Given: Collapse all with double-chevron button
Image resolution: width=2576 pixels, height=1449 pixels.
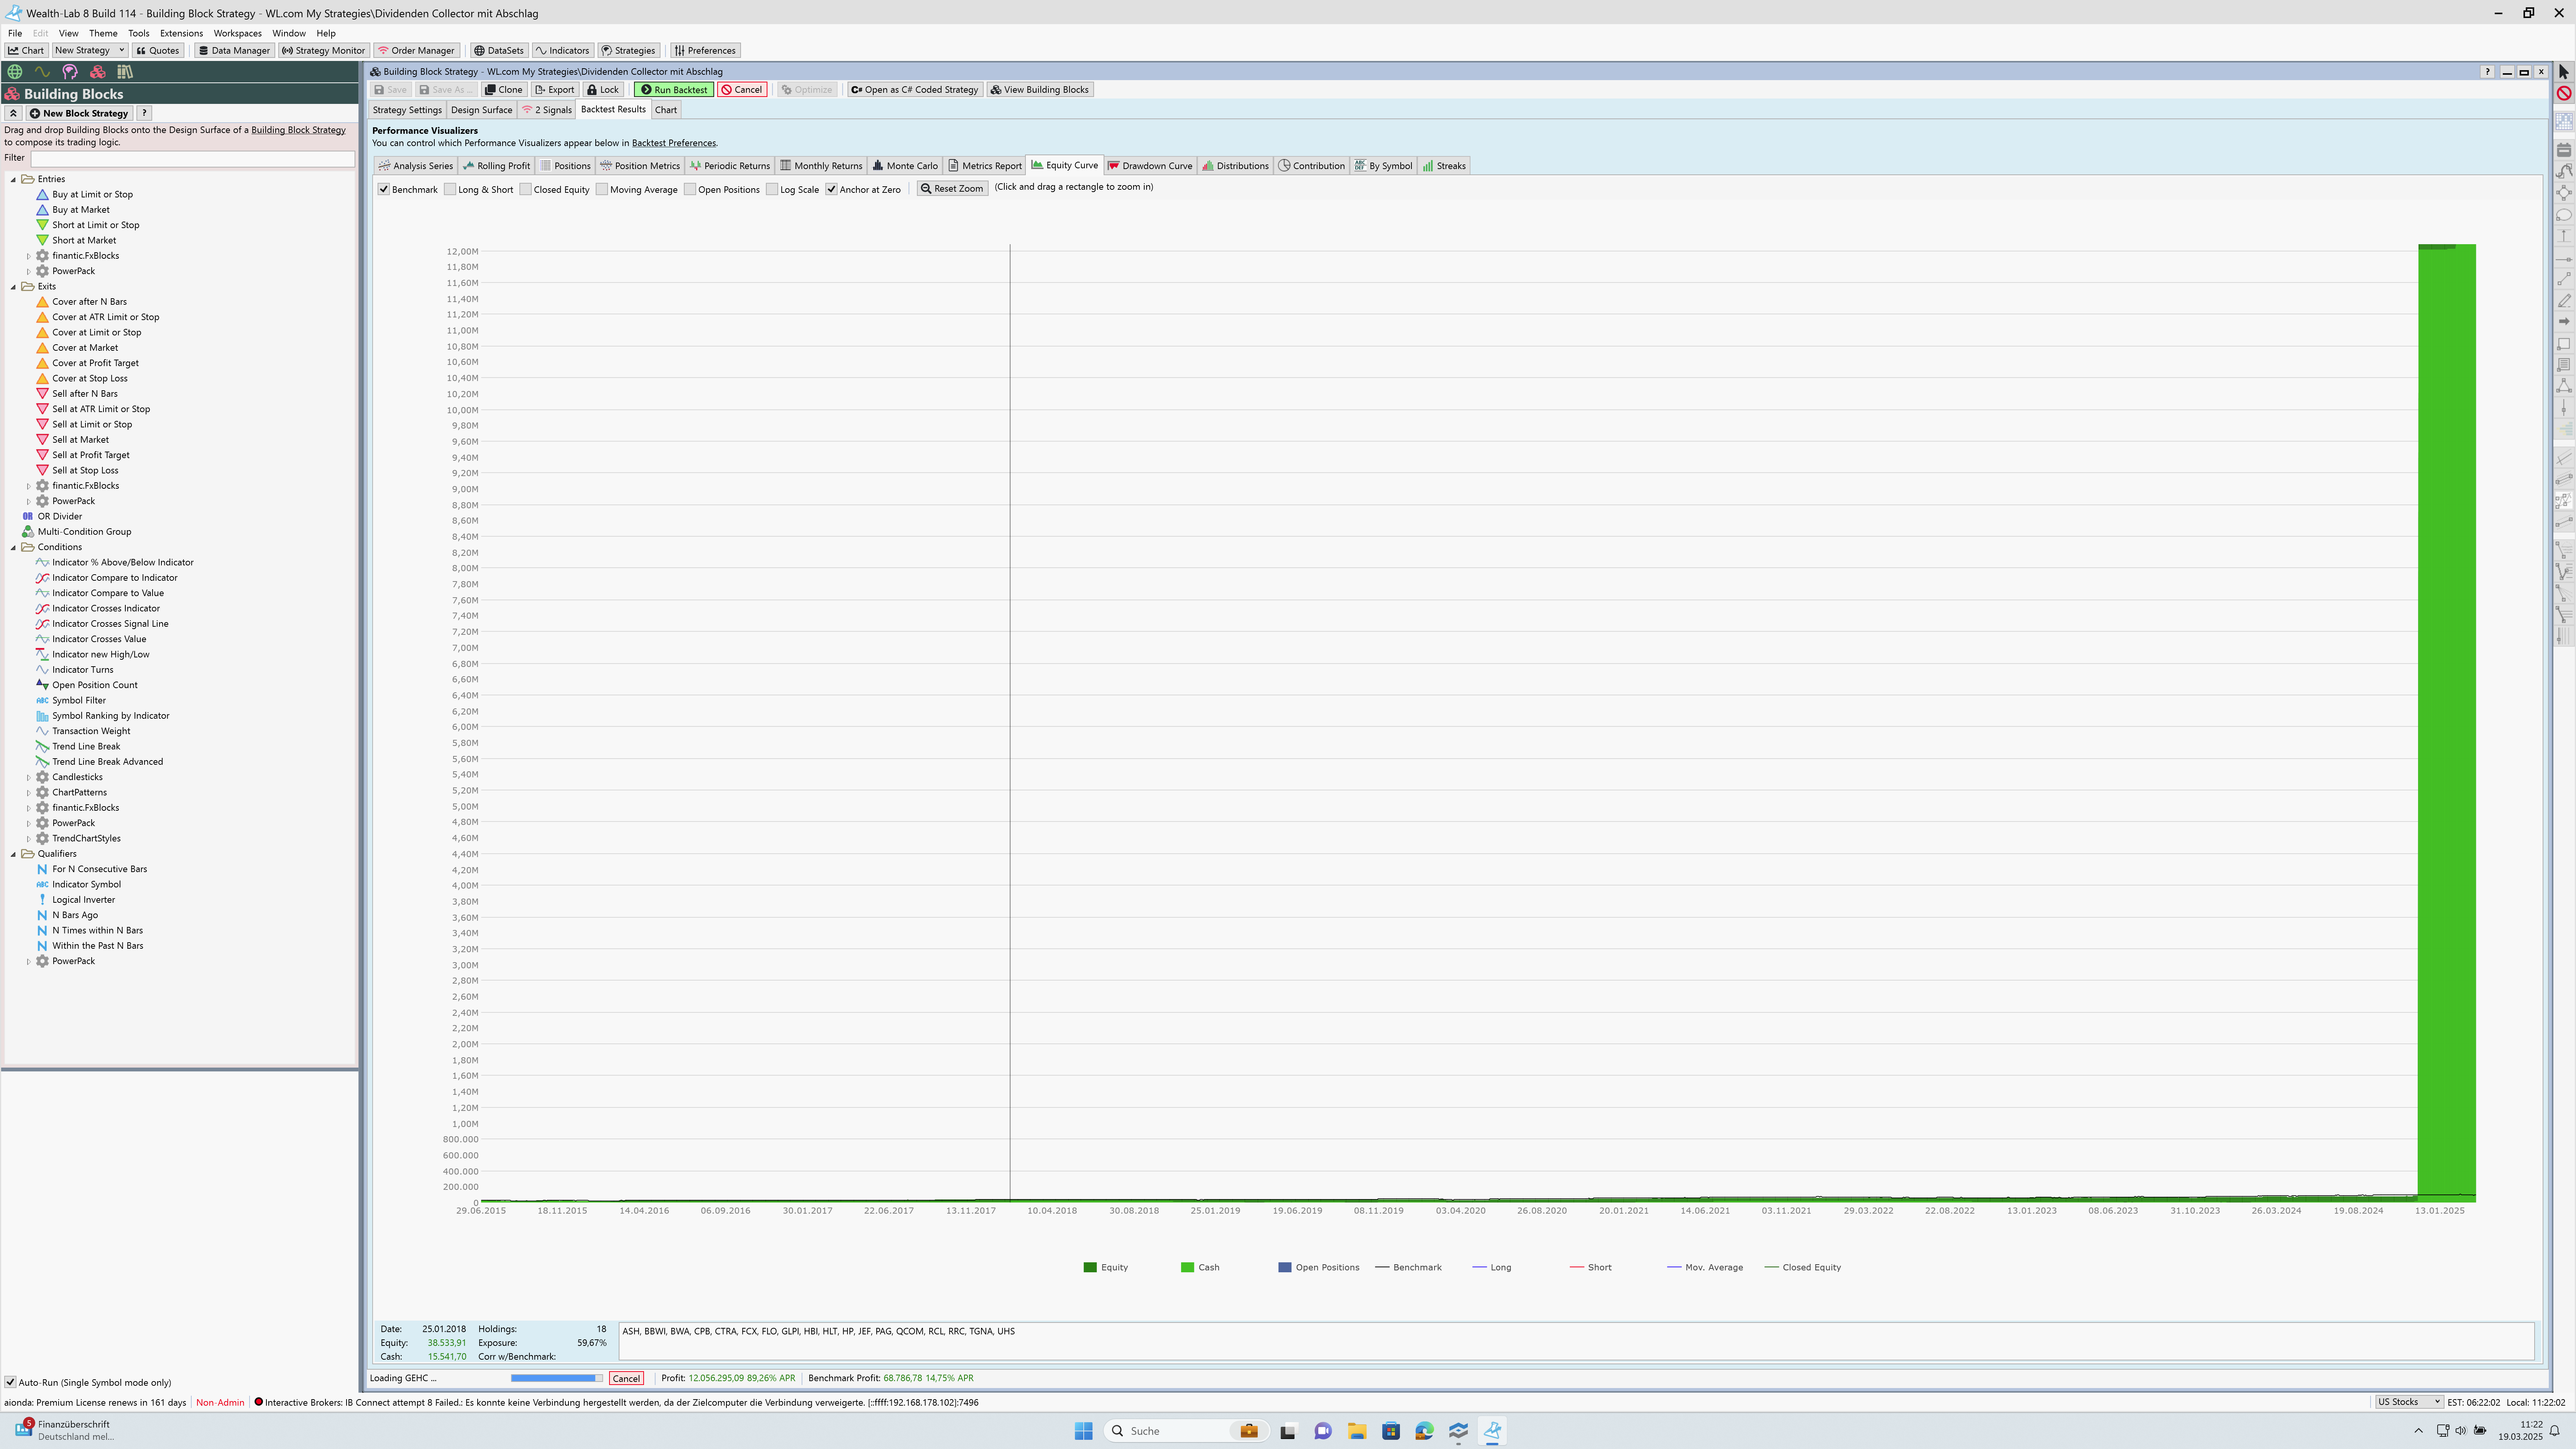Looking at the screenshot, I should pyautogui.click(x=13, y=113).
